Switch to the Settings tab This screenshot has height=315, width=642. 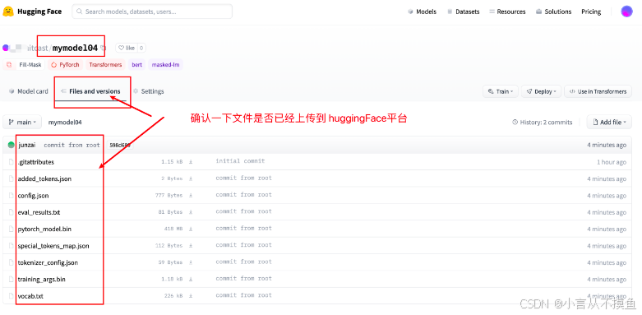tap(148, 91)
